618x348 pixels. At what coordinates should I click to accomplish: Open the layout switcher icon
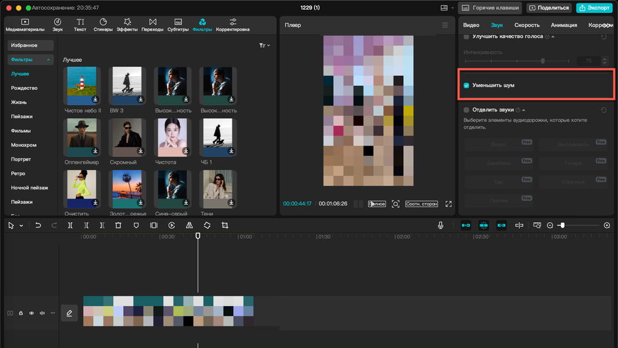[444, 8]
